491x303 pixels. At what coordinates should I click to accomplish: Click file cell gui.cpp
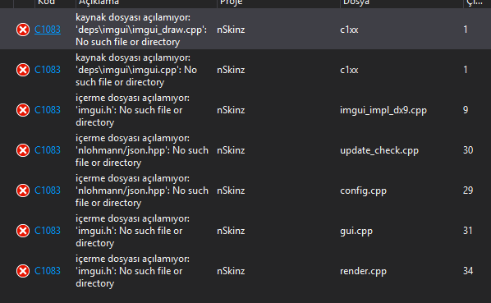[x=356, y=231]
